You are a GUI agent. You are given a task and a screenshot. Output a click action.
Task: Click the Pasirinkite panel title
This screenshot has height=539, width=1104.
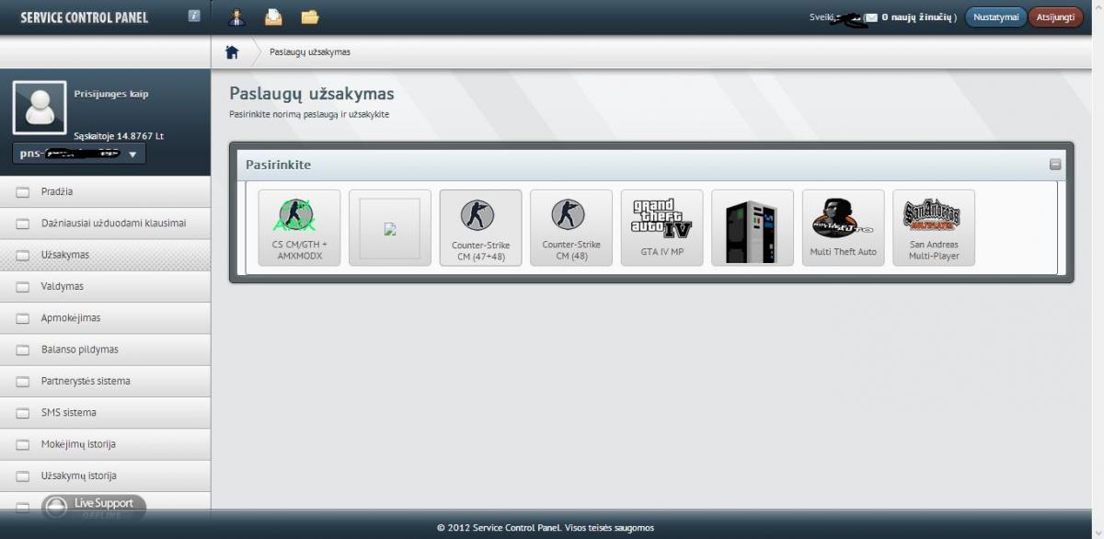pos(278,165)
